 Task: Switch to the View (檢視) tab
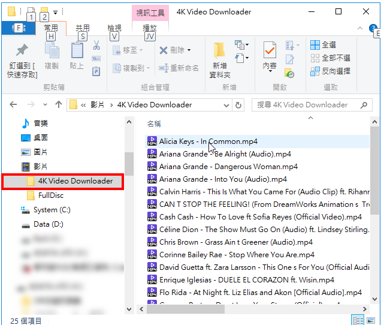tap(114, 28)
